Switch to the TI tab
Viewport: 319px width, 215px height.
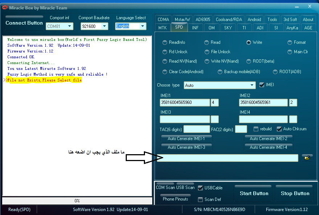(244, 28)
